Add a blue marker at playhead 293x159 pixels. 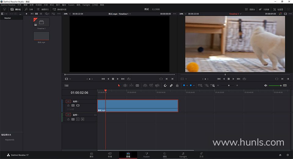click(191, 85)
